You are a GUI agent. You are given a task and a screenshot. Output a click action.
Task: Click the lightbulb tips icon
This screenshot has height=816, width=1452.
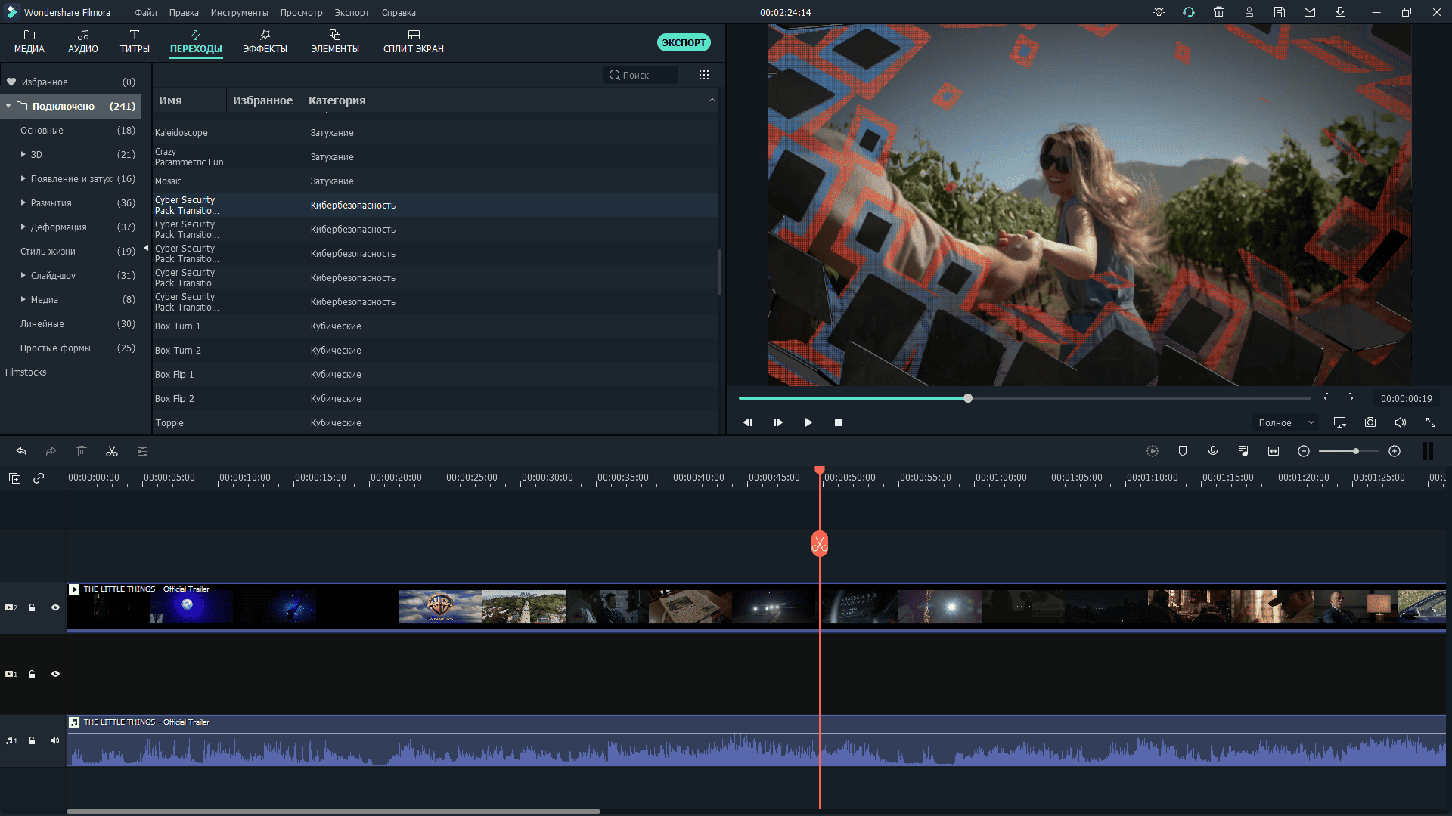point(1159,12)
